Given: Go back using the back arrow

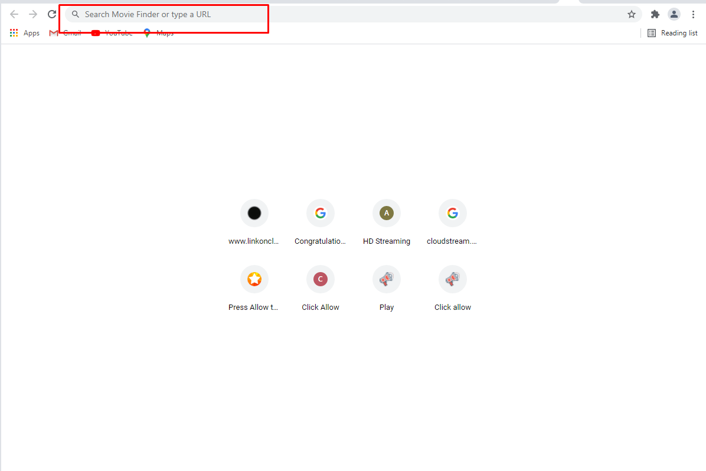Looking at the screenshot, I should (14, 14).
